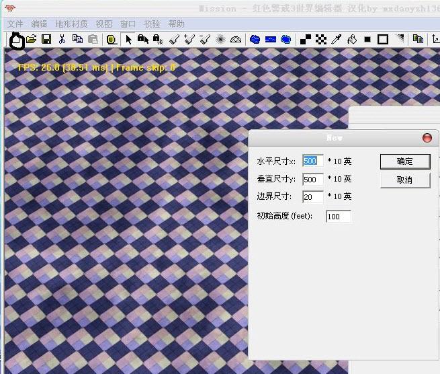
Task: Select the eyedropper tool in toolbar
Action: click(337, 40)
